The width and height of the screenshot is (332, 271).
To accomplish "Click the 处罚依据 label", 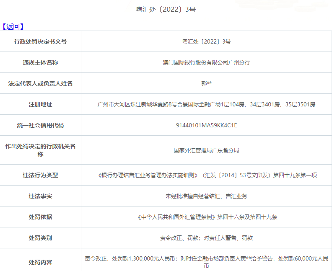I will coord(40,217).
